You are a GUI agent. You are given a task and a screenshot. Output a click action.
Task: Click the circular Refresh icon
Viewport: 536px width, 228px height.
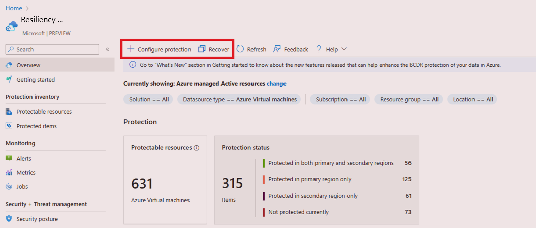240,49
